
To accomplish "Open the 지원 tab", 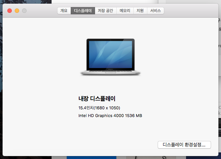I will click(140, 11).
